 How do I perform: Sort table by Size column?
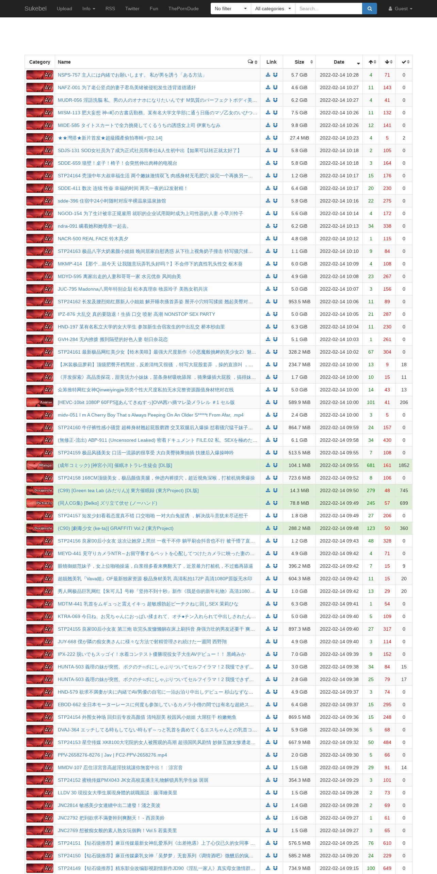click(x=299, y=62)
